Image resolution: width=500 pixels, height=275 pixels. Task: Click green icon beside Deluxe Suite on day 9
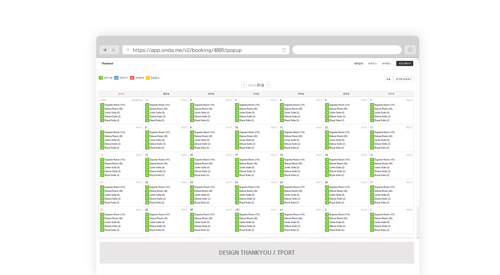click(x=192, y=144)
